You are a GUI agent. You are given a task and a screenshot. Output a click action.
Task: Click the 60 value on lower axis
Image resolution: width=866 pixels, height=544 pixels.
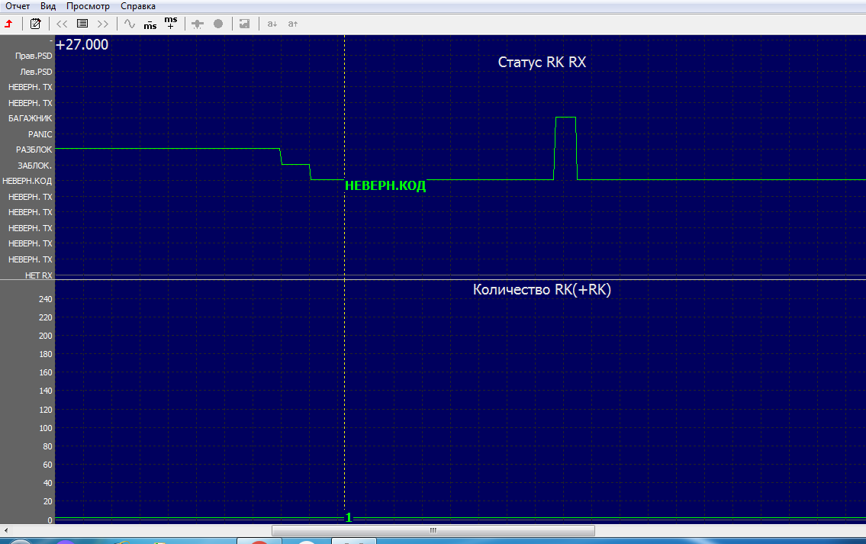coord(47,465)
